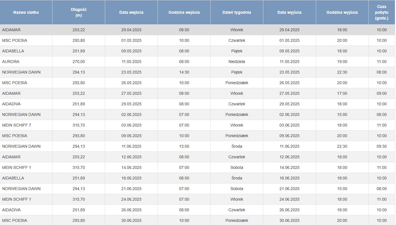396x225 pixels.
Task: Select the 'Czas pobytu (godz.)' header
Action: click(x=381, y=12)
